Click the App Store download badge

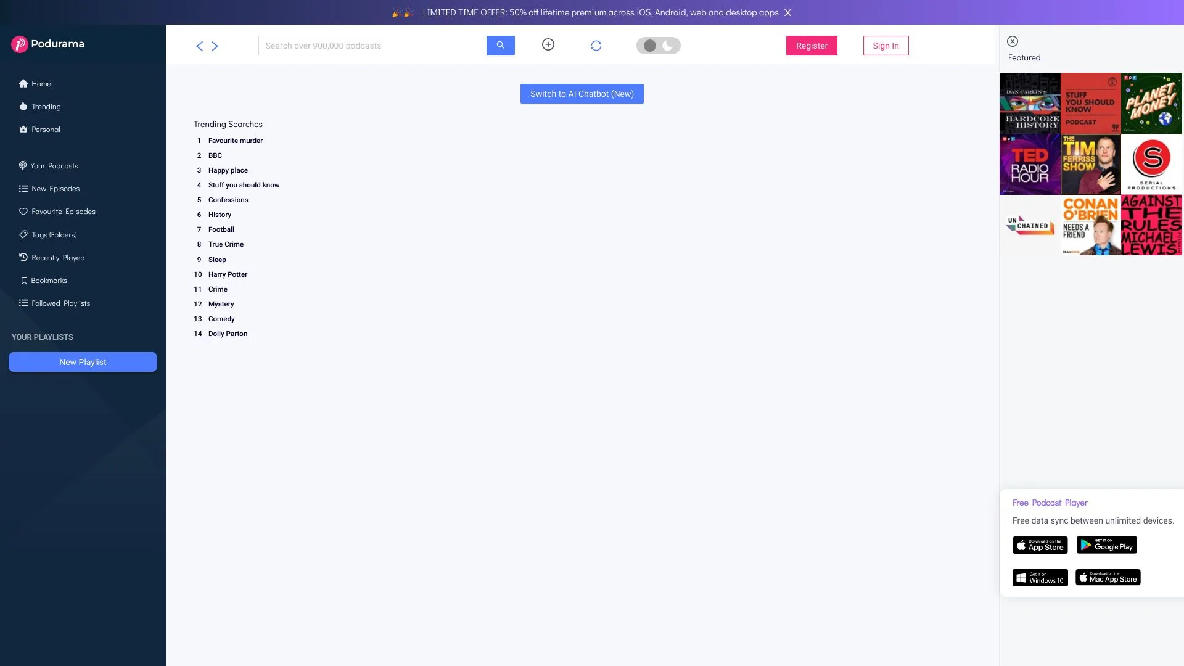(x=1040, y=545)
